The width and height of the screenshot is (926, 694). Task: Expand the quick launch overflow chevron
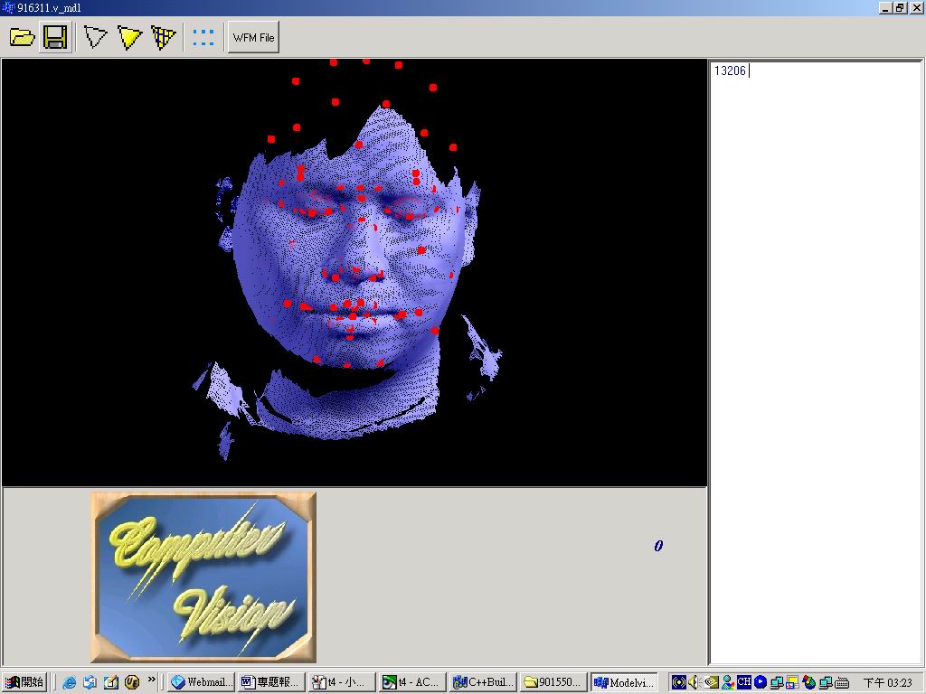click(x=151, y=680)
